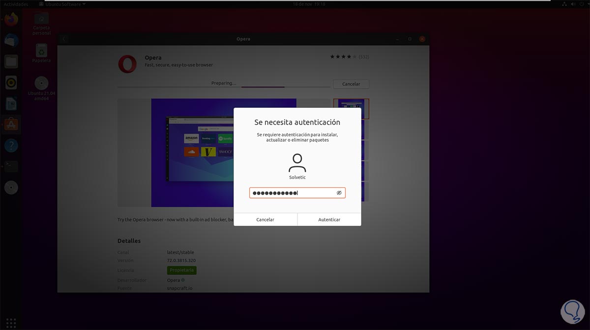Screen dimensions: 590x330
Task: Click Cancelar in the authentication dialog
Action: point(265,220)
